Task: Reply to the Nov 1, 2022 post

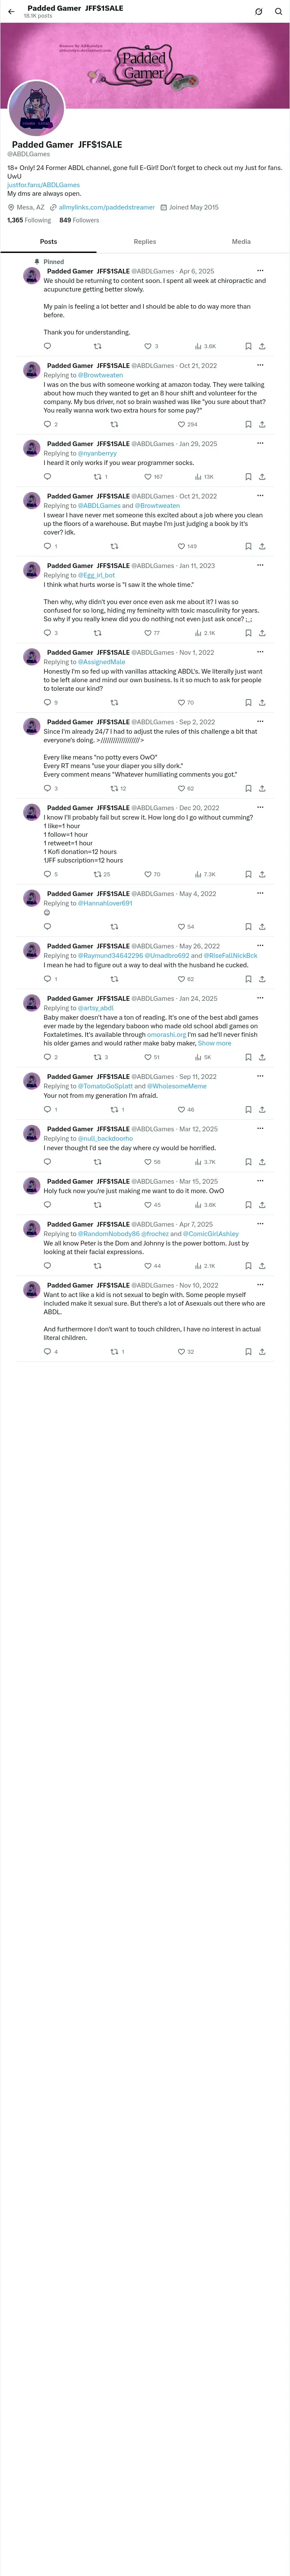Action: point(47,703)
